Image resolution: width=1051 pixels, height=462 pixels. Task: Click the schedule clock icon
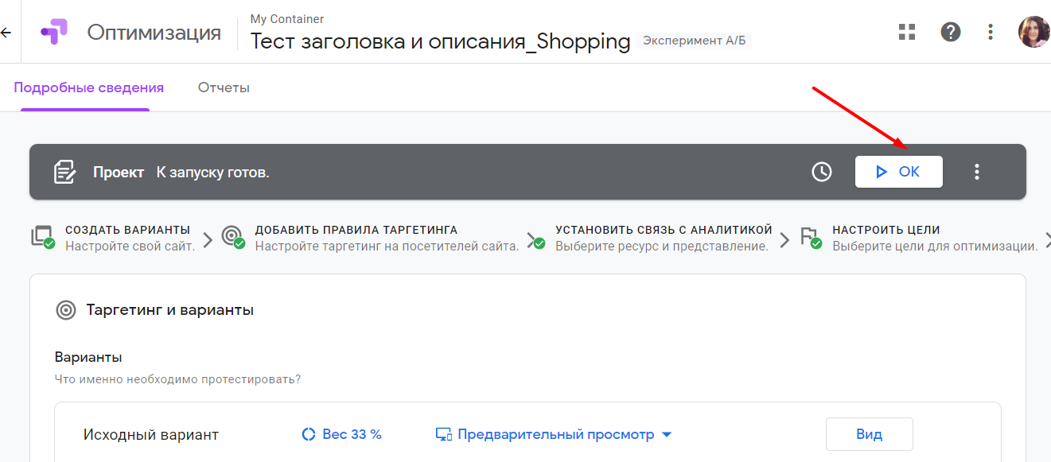pos(822,172)
